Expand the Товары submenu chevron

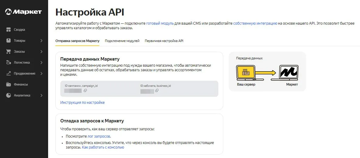(41, 41)
